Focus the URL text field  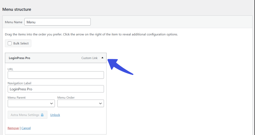click(56, 75)
